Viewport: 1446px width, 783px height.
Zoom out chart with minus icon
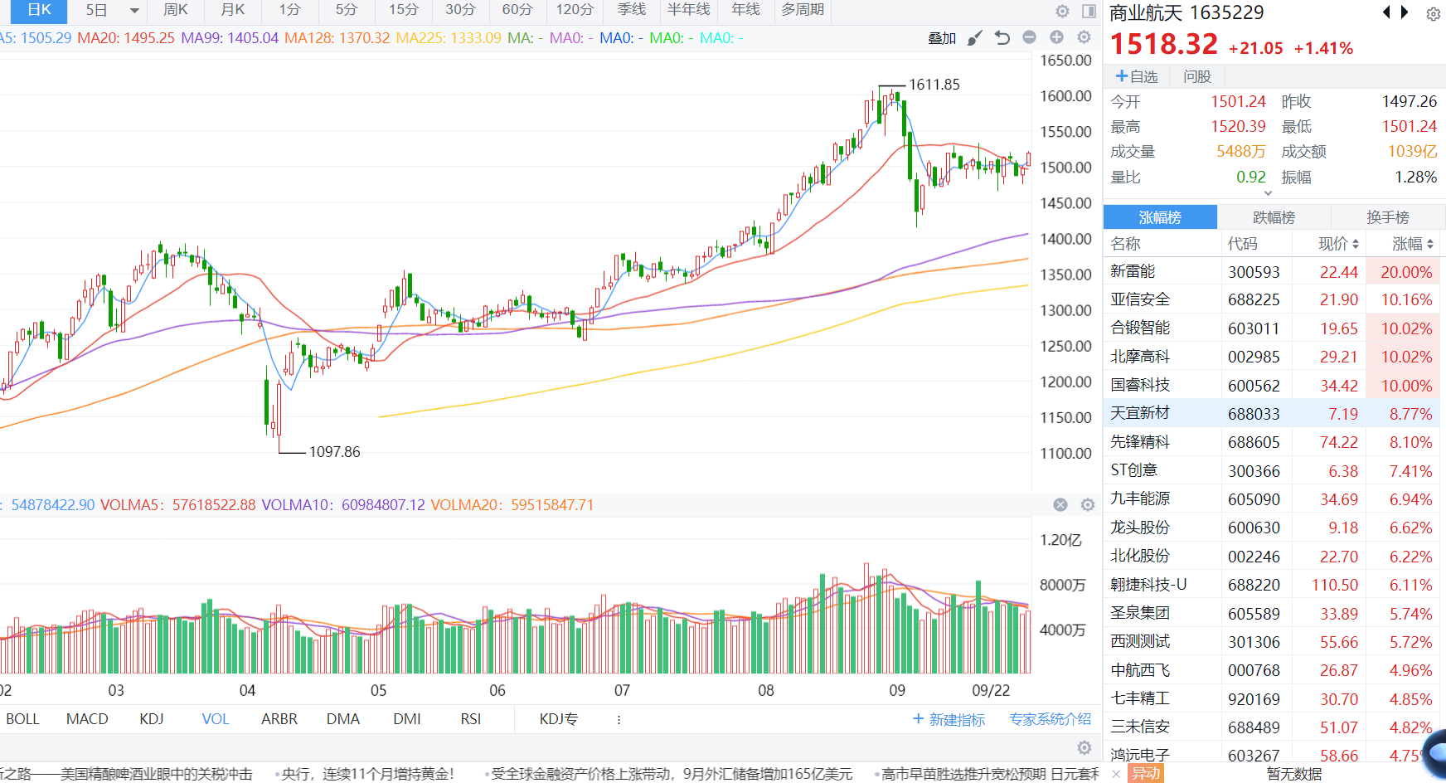click(x=1029, y=37)
